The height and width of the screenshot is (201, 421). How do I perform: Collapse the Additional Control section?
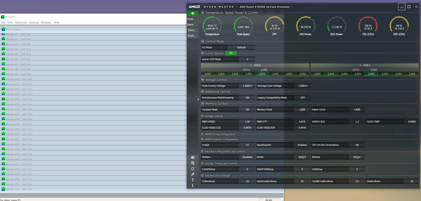pos(203,92)
